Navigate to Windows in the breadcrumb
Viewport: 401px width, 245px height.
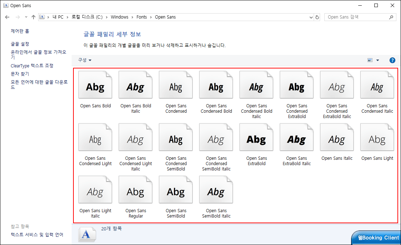pos(119,17)
